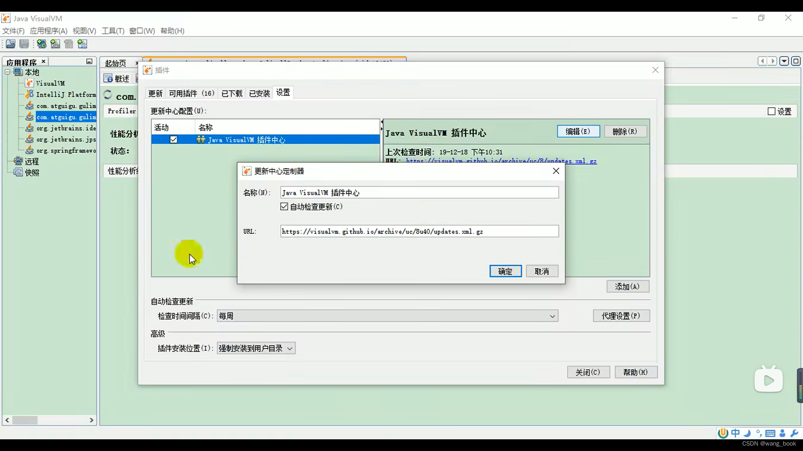803x451 pixels.
Task: Open 代理设置(P) proxy settings
Action: coord(621,316)
